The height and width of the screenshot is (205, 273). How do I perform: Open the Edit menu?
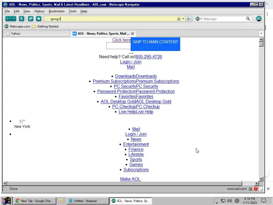pyautogui.click(x=17, y=11)
